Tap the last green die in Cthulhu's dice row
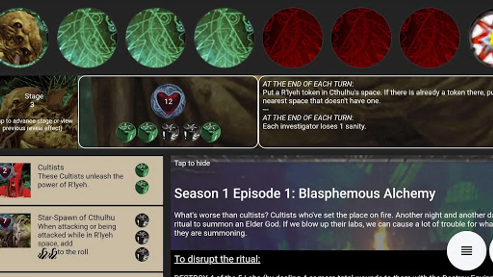The width and height of the screenshot is (493, 277). (211, 132)
